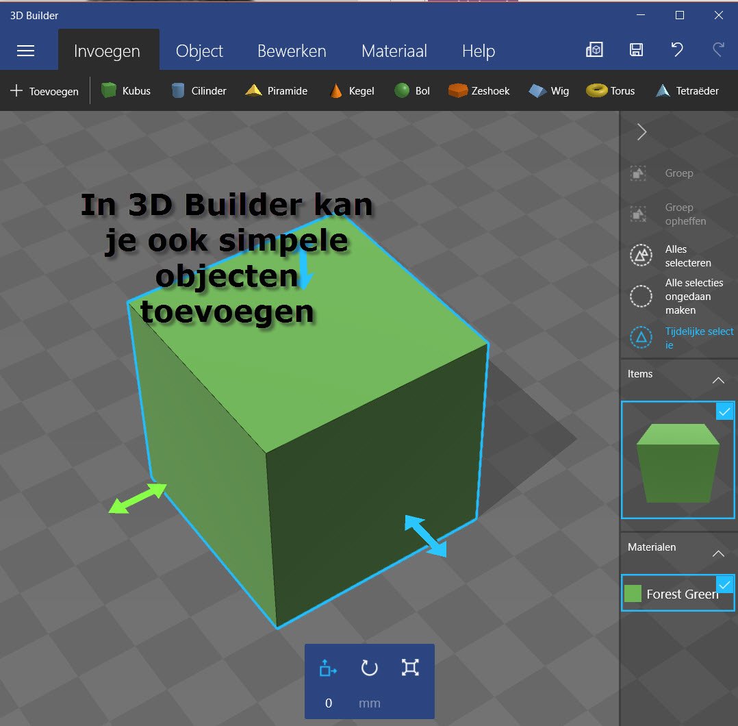Click Alle selecties ongedaan maken
Image resolution: width=738 pixels, height=726 pixels.
677,296
